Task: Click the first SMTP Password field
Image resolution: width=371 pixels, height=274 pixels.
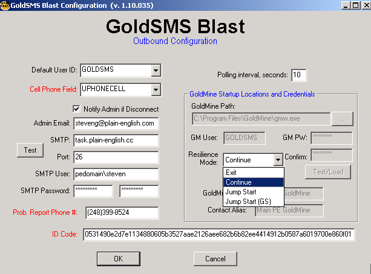Action: (93, 191)
